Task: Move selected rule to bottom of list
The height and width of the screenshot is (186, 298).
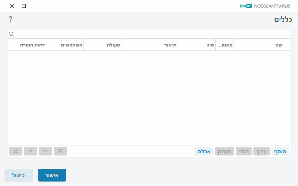Action: (x=16, y=151)
